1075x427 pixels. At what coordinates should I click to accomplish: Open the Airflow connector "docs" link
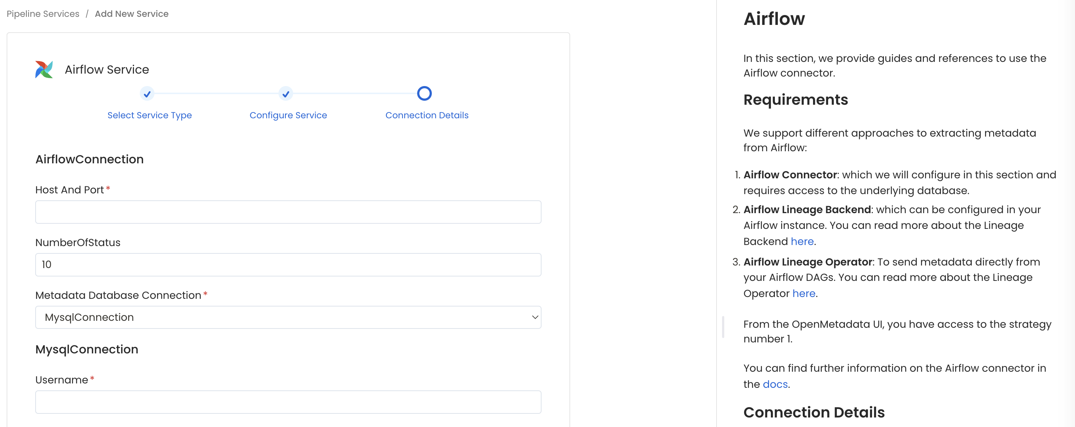point(775,384)
